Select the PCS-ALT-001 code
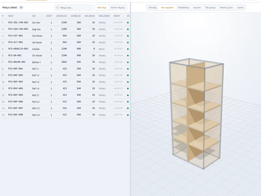This screenshot has width=261, height=196. tap(15, 42)
